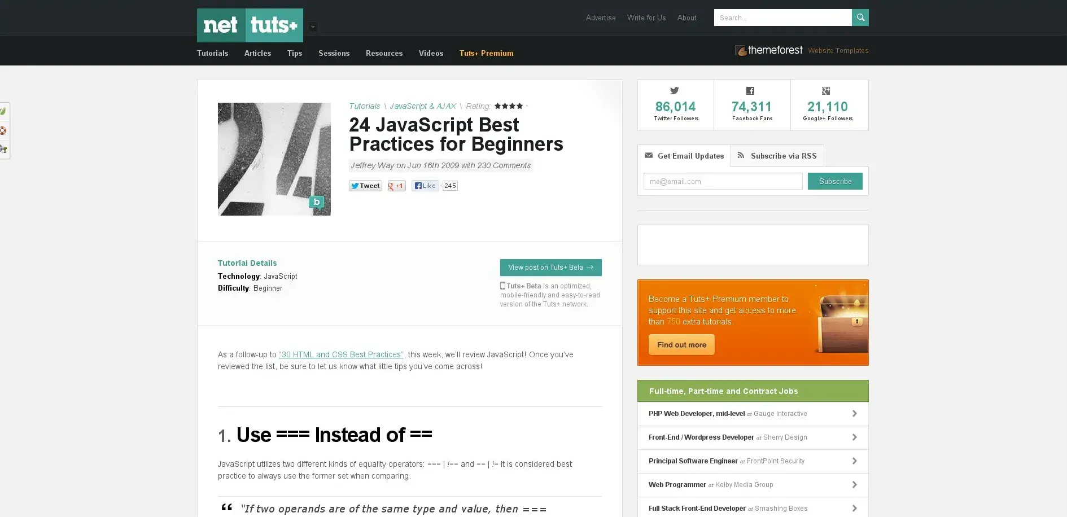Click the 21,110 Google+ Followers count
1067x517 pixels.
tap(828, 107)
